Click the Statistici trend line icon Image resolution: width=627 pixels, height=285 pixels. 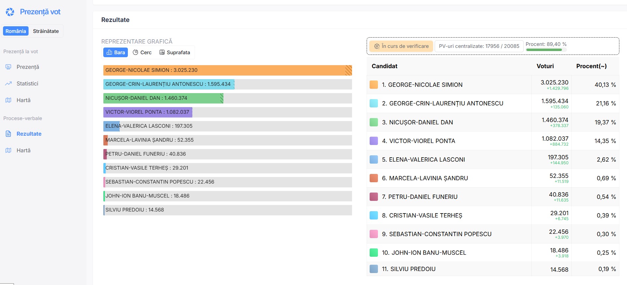pyautogui.click(x=8, y=83)
